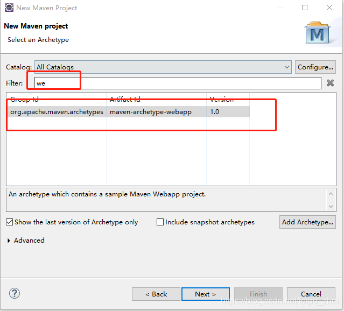344x311 pixels.
Task: Focus the Filter text field
Action: click(178, 83)
